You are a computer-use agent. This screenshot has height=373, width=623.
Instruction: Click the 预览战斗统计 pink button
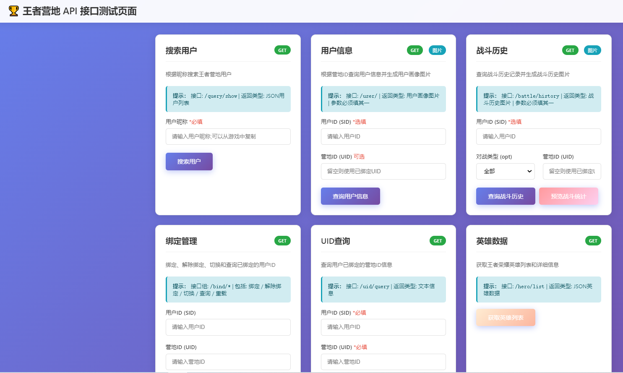pos(568,196)
